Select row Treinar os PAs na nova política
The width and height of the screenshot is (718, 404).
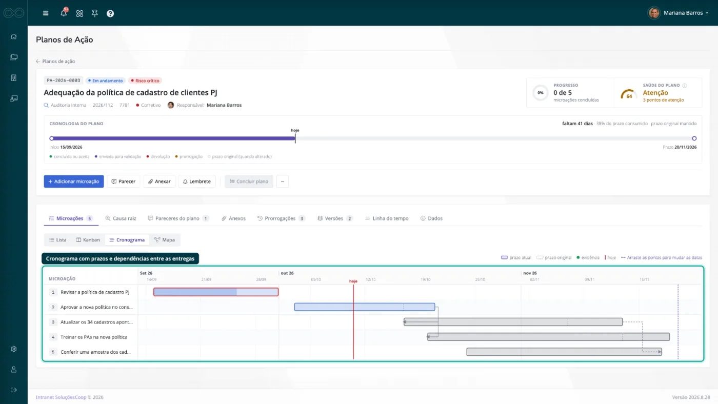[x=373, y=337]
